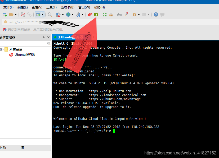Screen dimensions: 219x158
Task: Expand the open-session dropdown arrow
Action: click(x=16, y=15)
